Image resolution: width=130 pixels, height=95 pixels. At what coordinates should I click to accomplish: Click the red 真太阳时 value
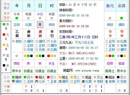74,26
